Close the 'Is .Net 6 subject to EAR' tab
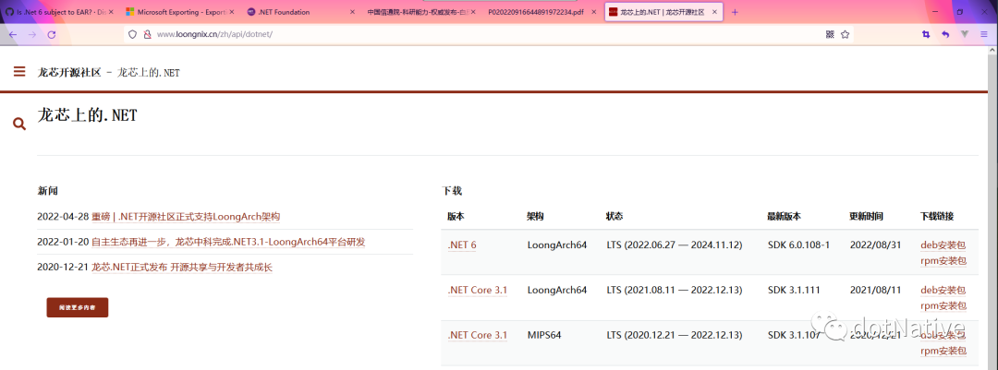The height and width of the screenshot is (370, 998). point(111,12)
